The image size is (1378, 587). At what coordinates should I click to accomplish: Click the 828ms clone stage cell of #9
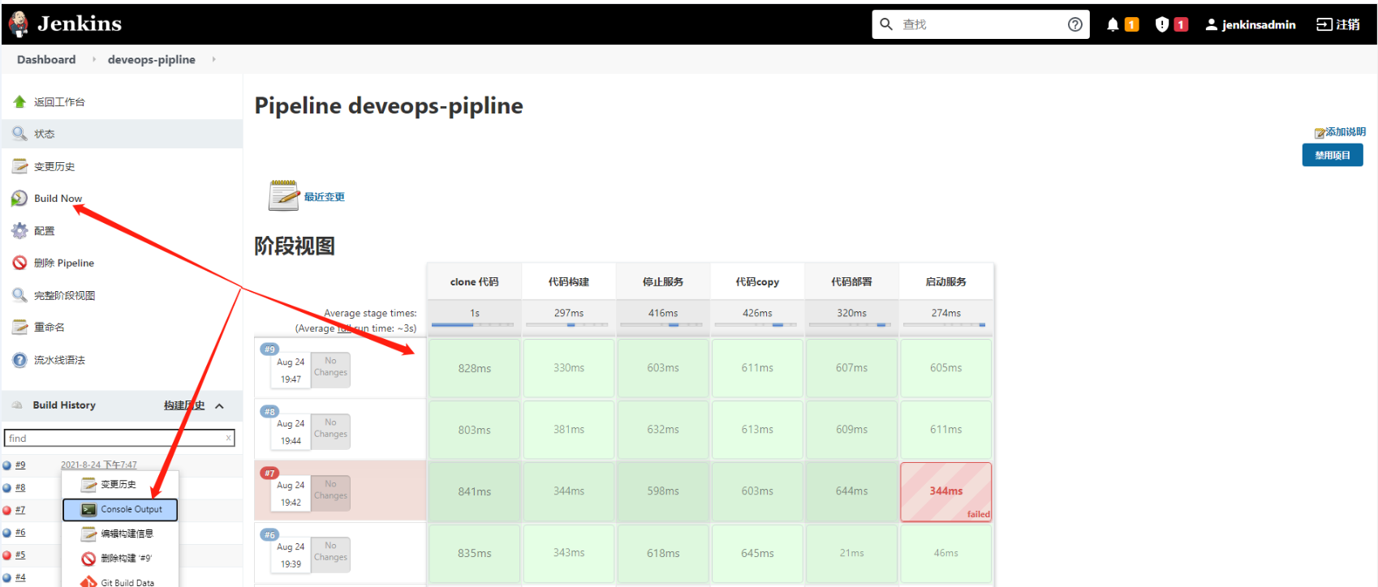click(x=474, y=368)
